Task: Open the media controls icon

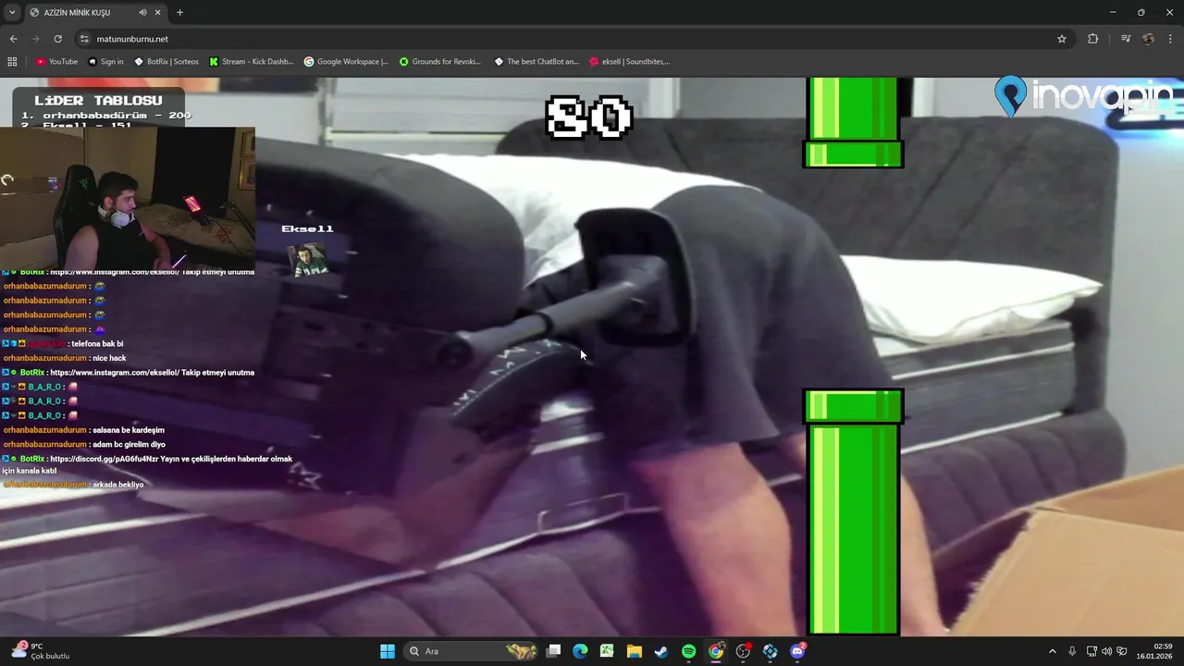Action: (1126, 39)
